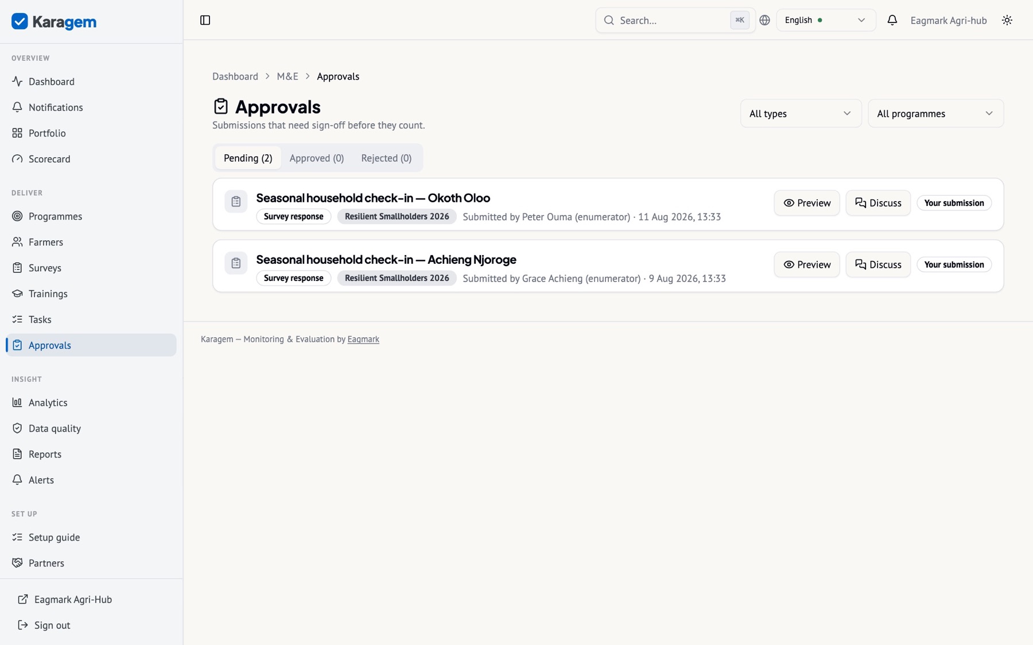Focus the Search input field
The width and height of the screenshot is (1033, 645).
pos(675,20)
